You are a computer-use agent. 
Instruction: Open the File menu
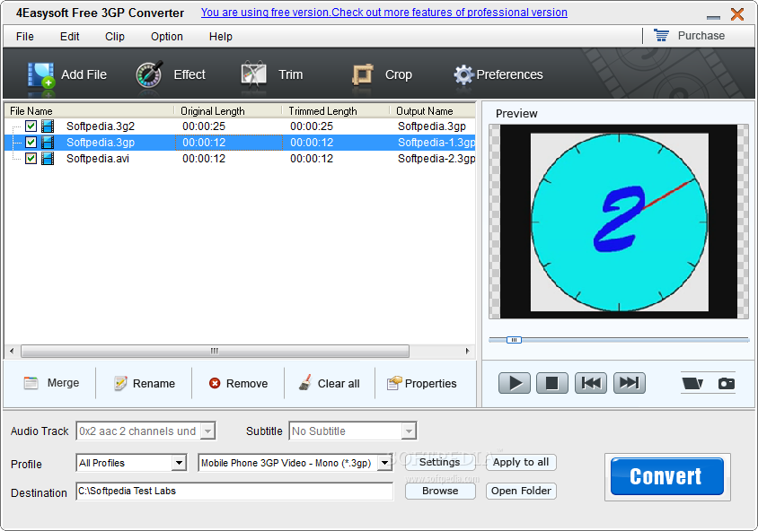pyautogui.click(x=24, y=36)
